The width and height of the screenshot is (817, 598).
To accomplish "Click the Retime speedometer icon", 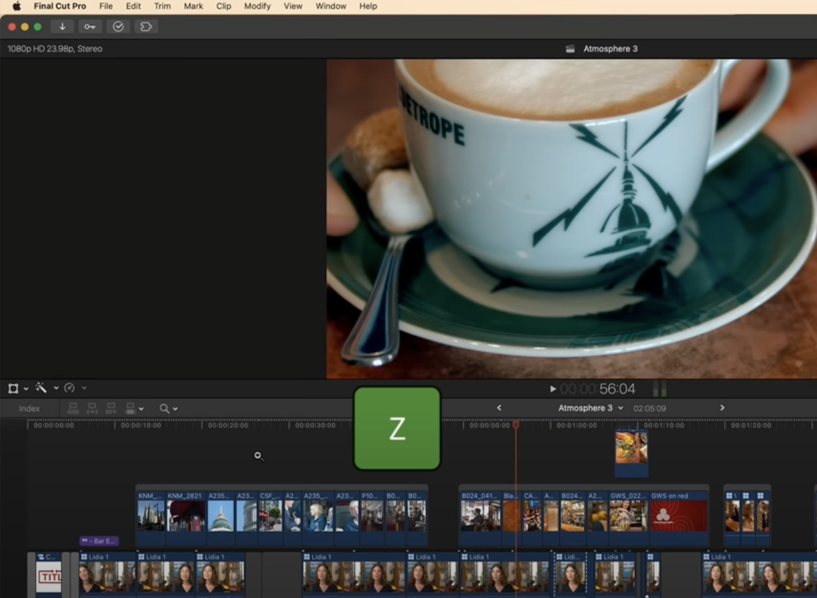I will (x=69, y=388).
